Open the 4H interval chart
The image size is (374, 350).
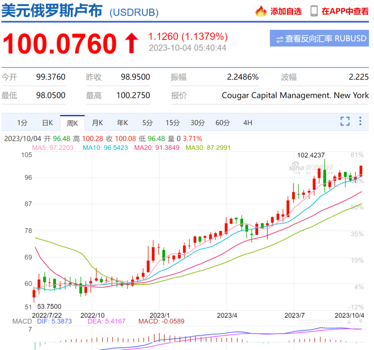tap(248, 123)
